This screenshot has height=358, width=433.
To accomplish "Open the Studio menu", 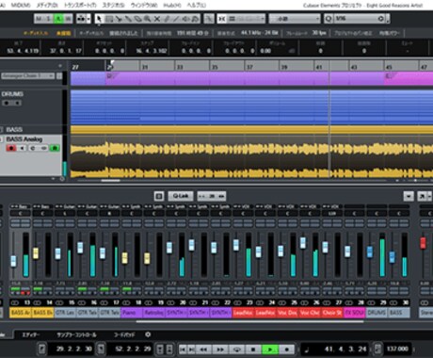I will (113, 5).
